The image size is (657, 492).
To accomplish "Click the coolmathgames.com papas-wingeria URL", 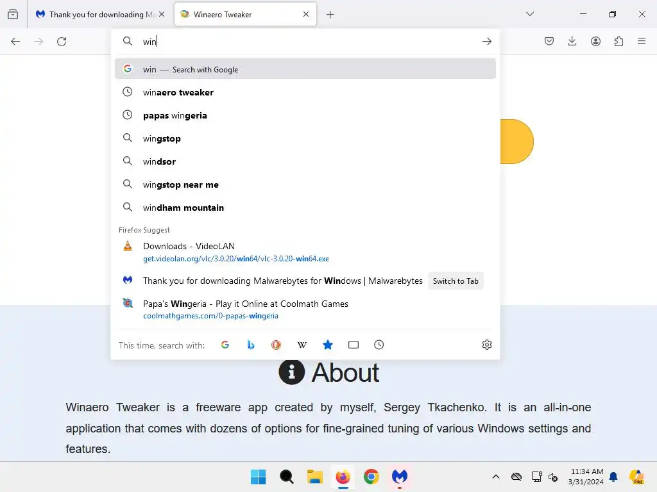I will pyautogui.click(x=210, y=316).
